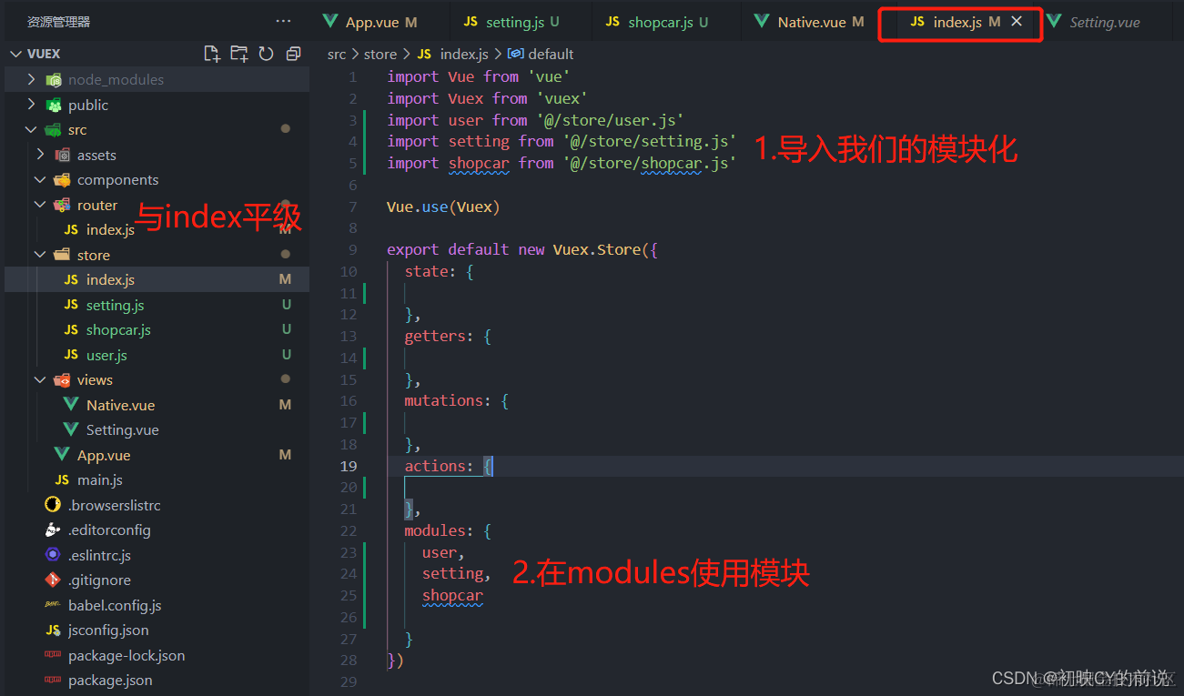Click the npm icon beside package.json
This screenshot has height=696, width=1184.
pos(53,681)
